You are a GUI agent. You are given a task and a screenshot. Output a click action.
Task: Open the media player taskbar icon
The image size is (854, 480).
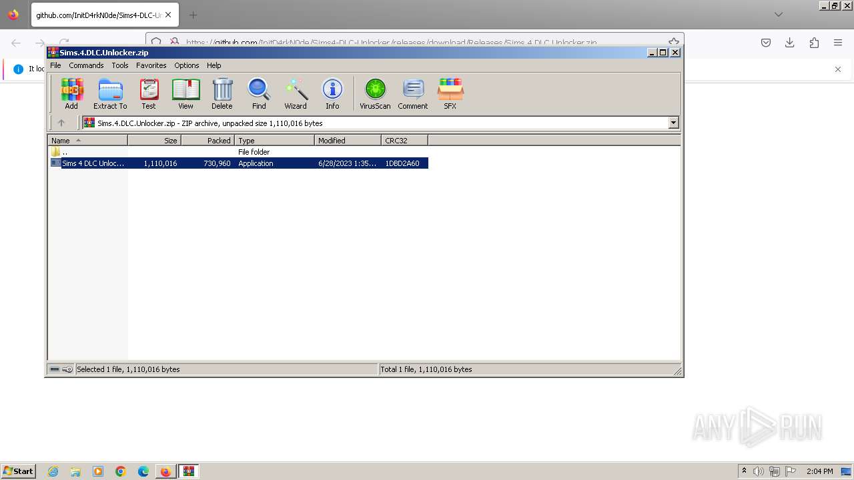[98, 471]
